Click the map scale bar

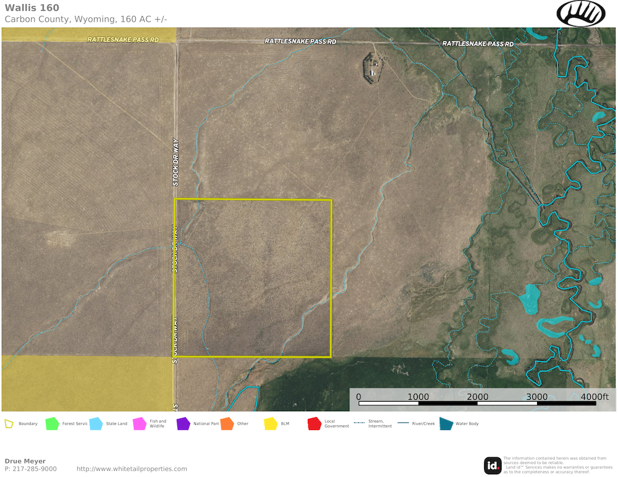click(x=477, y=404)
